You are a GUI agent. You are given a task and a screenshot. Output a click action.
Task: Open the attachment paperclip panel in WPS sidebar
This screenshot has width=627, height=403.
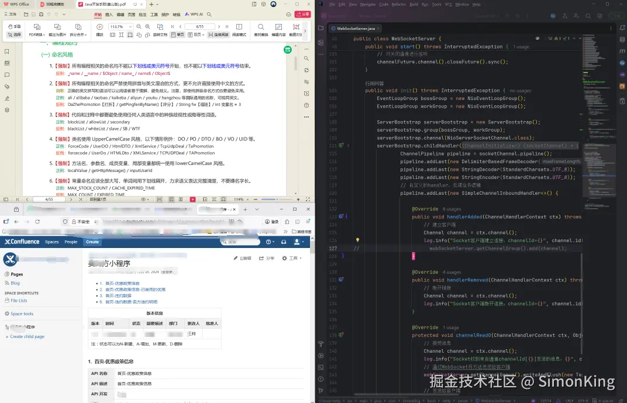coord(7,87)
